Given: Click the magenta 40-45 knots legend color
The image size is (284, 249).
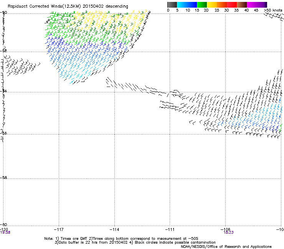Looking at the screenshot, I should click(252, 5).
